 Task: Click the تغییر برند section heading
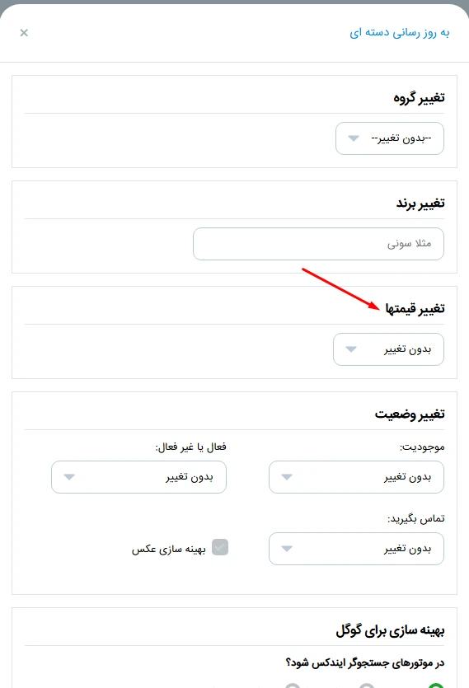[x=420, y=204]
